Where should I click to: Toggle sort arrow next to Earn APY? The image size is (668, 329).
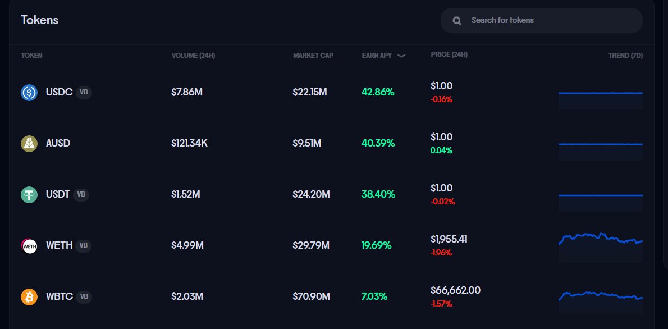[401, 56]
